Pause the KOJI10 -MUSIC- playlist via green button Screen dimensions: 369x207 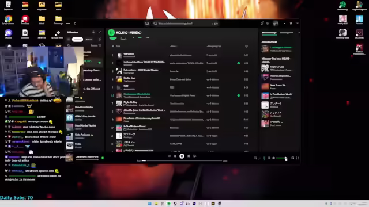111,33
